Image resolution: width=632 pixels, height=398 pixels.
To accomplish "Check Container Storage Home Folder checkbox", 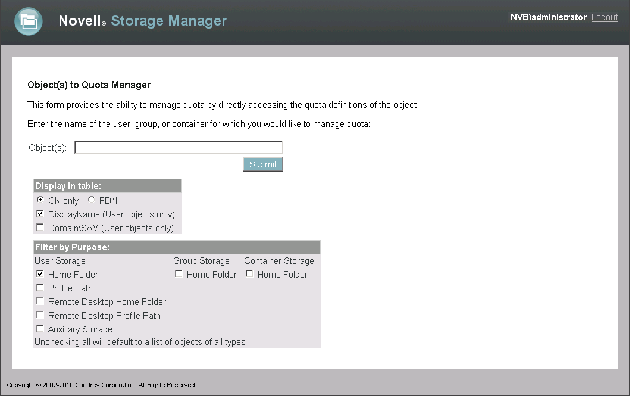I will click(249, 273).
